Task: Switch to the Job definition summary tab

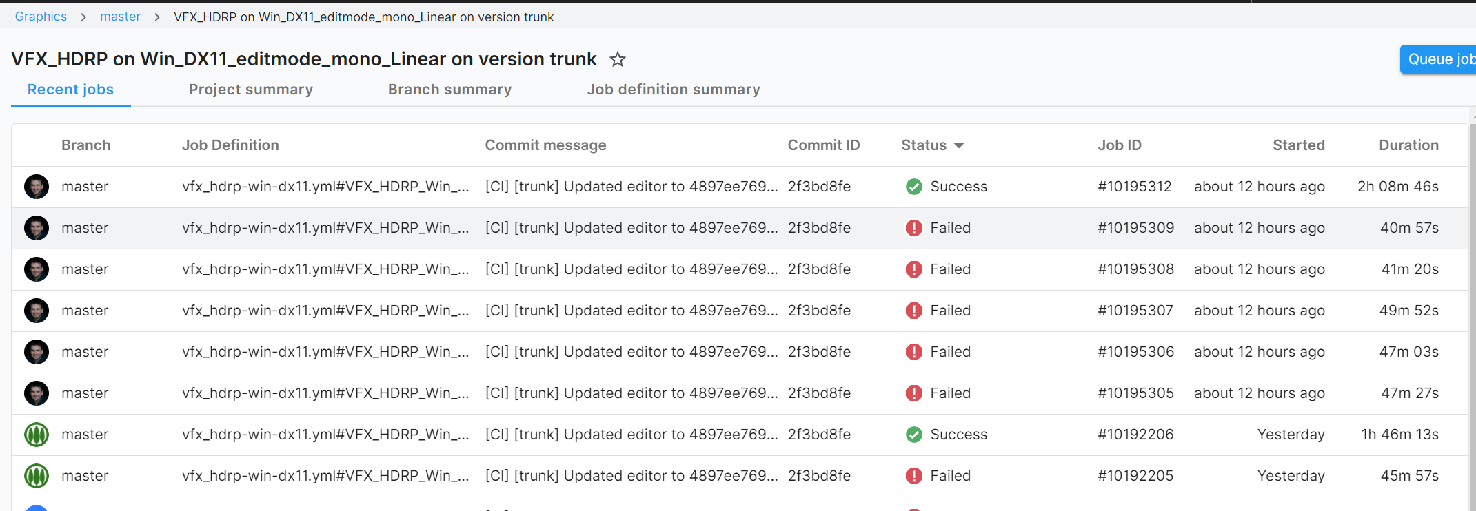Action: [x=674, y=90]
